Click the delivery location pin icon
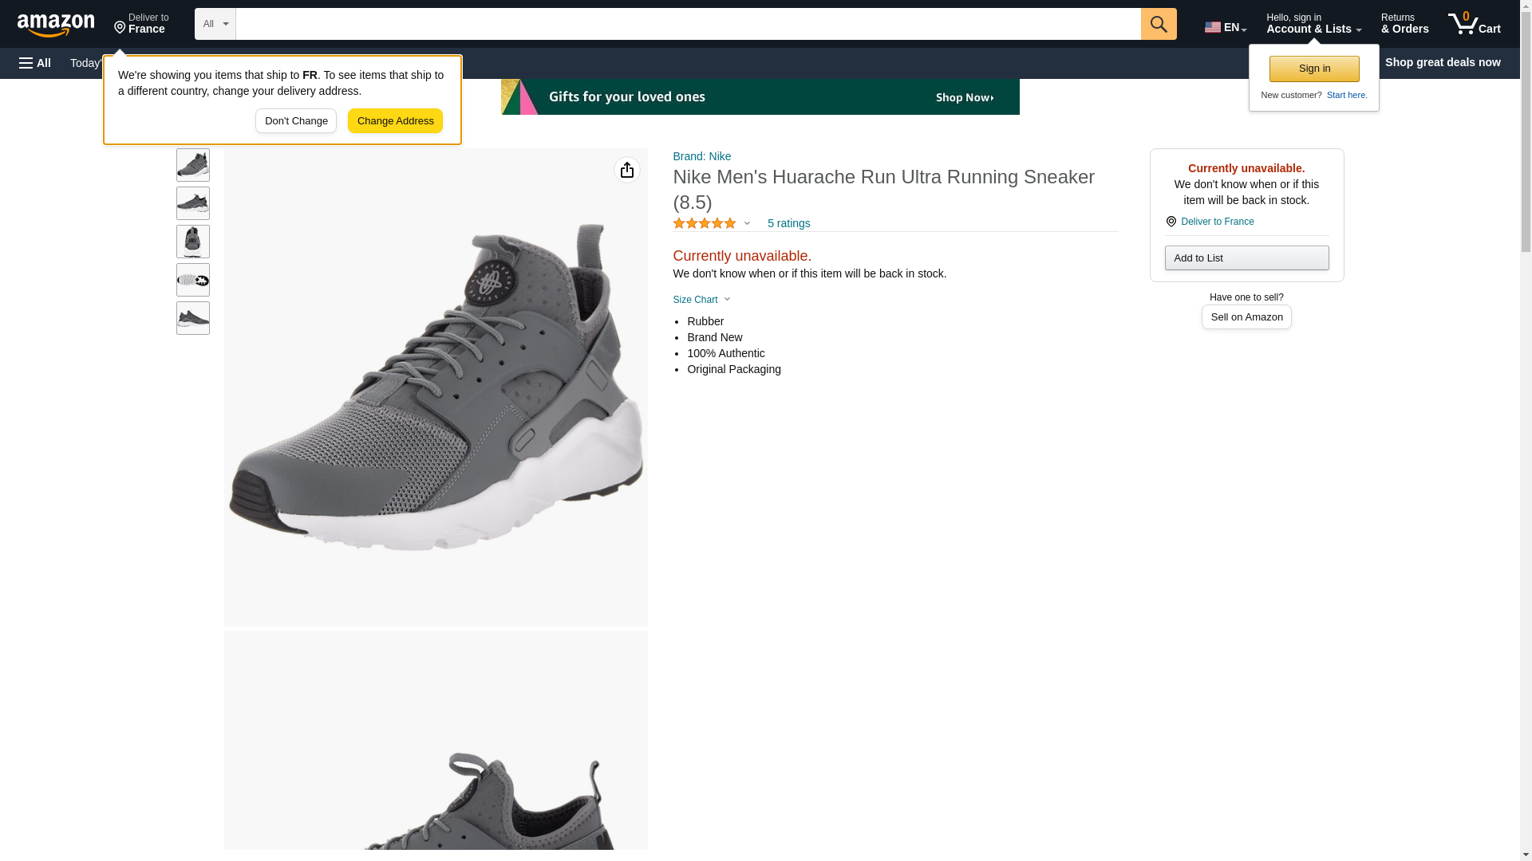The height and width of the screenshot is (861, 1532). (x=1171, y=222)
